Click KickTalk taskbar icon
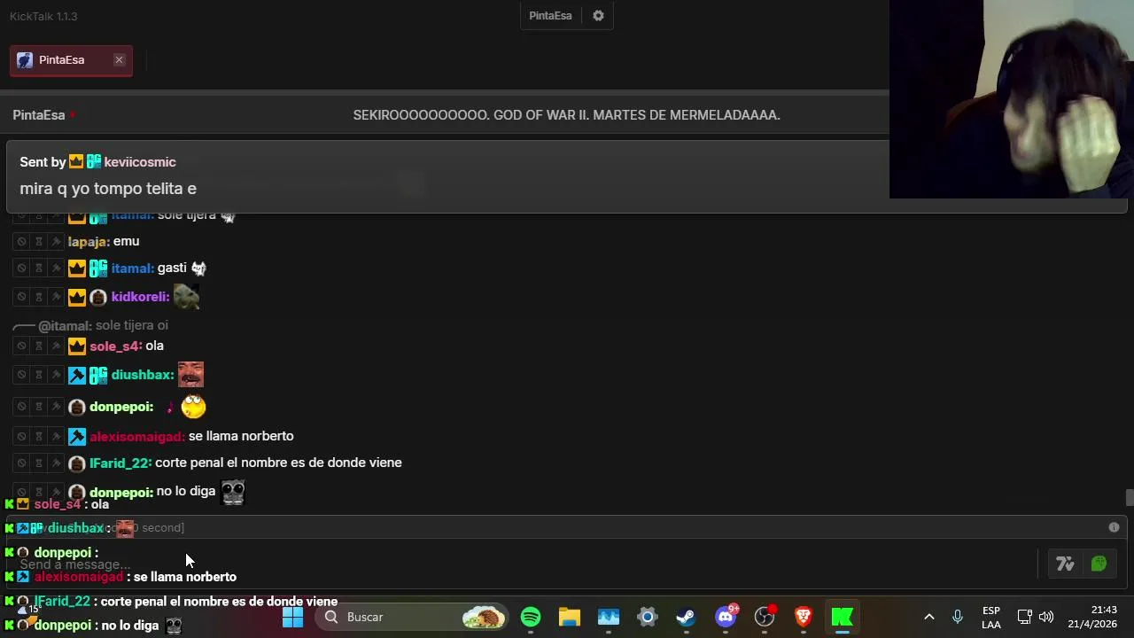 point(843,617)
